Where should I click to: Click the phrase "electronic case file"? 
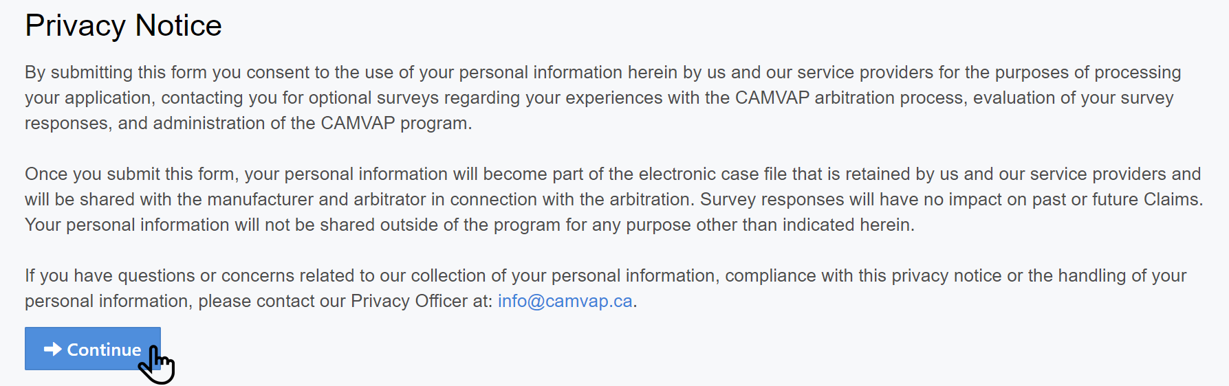(713, 174)
